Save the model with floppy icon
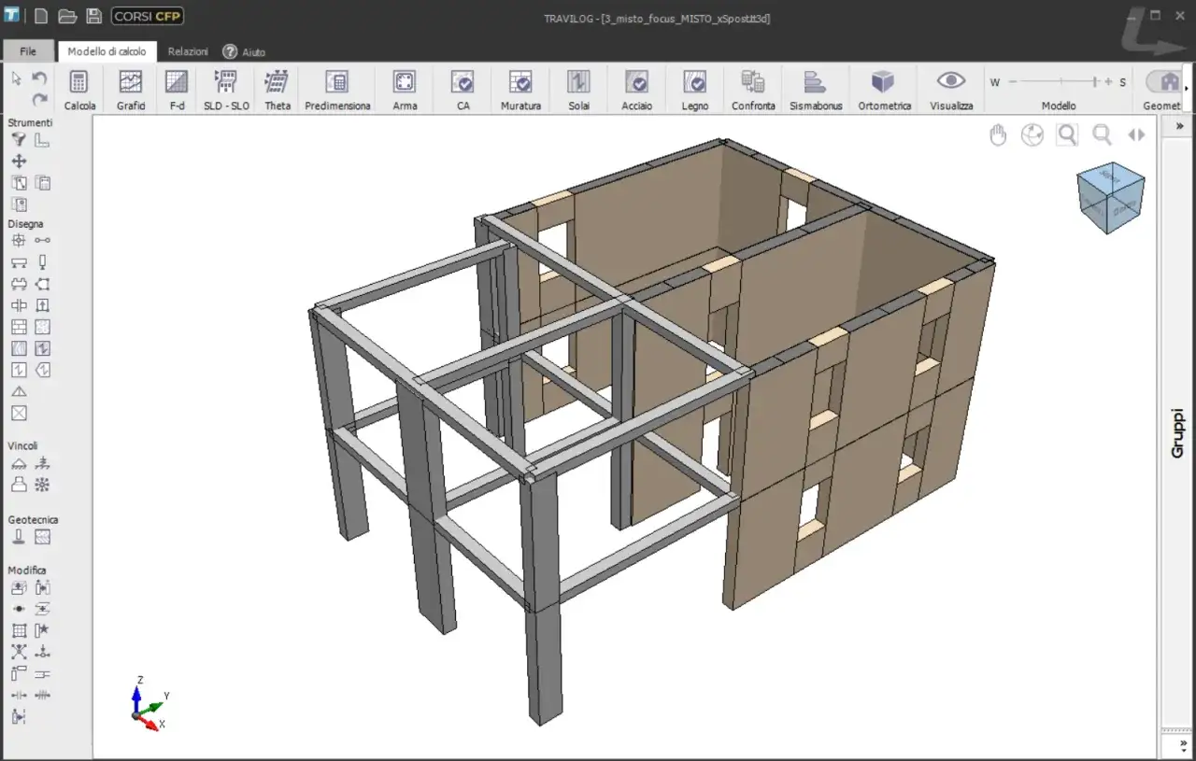Viewport: 1196px width, 761px height. click(93, 16)
